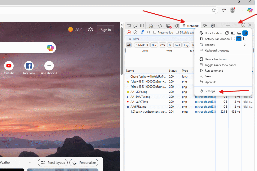The width and height of the screenshot is (257, 171).
Task: Open the Elements tool code icon
Action: coord(160,26)
